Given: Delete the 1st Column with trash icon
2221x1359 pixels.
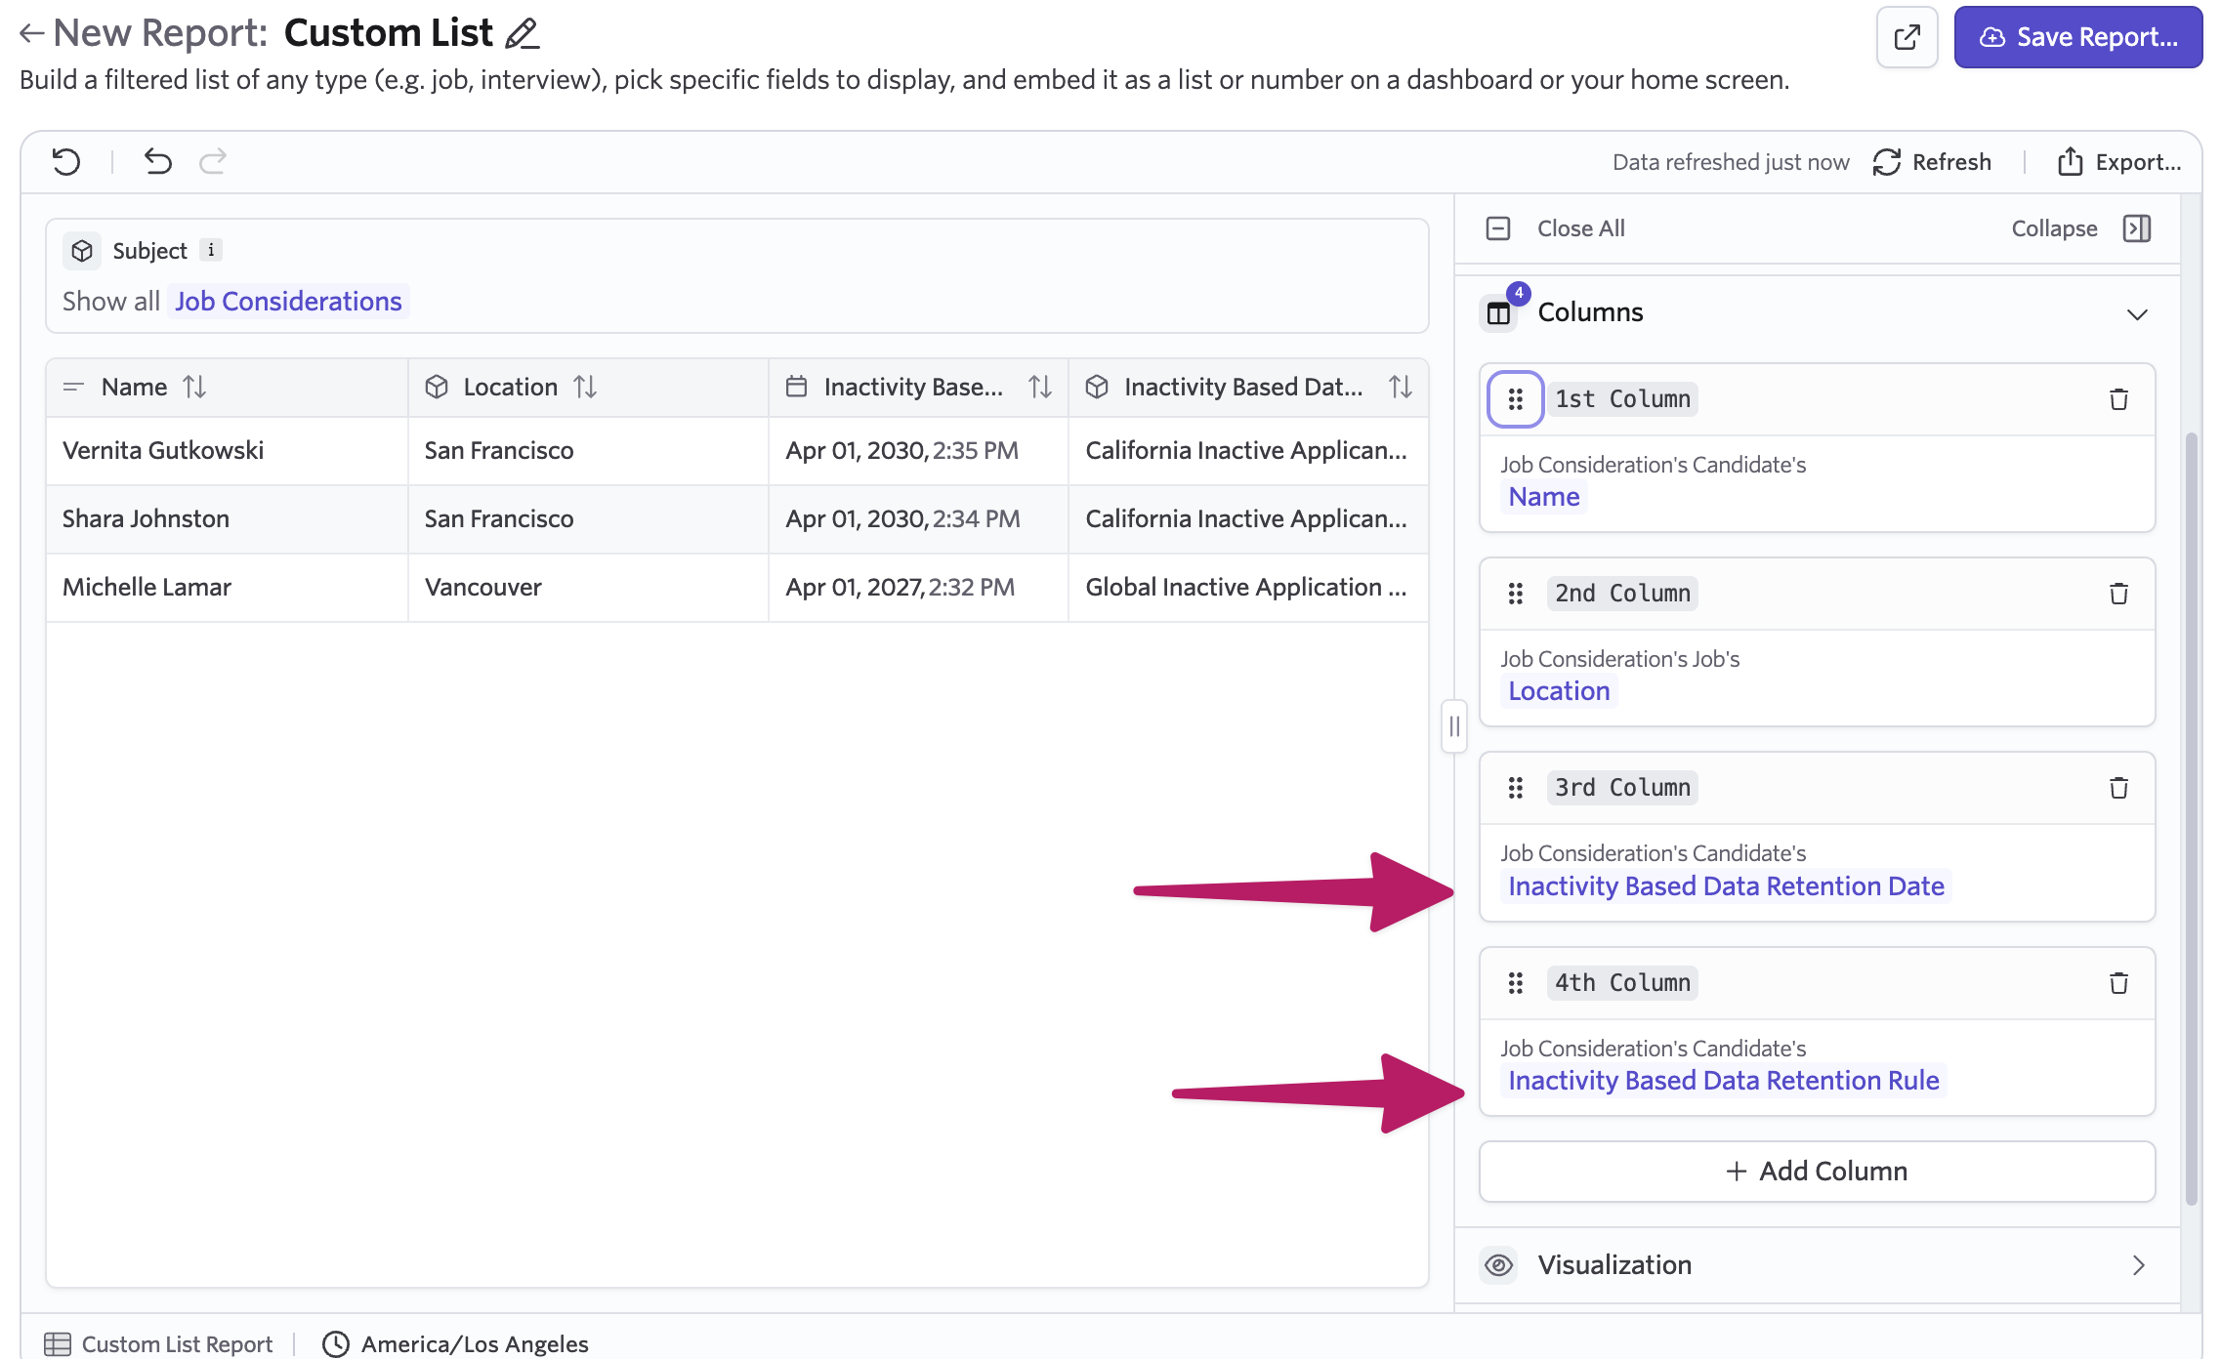Looking at the screenshot, I should [x=2118, y=399].
